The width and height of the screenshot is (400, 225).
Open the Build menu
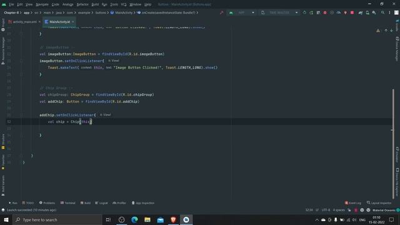pyautogui.click(x=95, y=4)
